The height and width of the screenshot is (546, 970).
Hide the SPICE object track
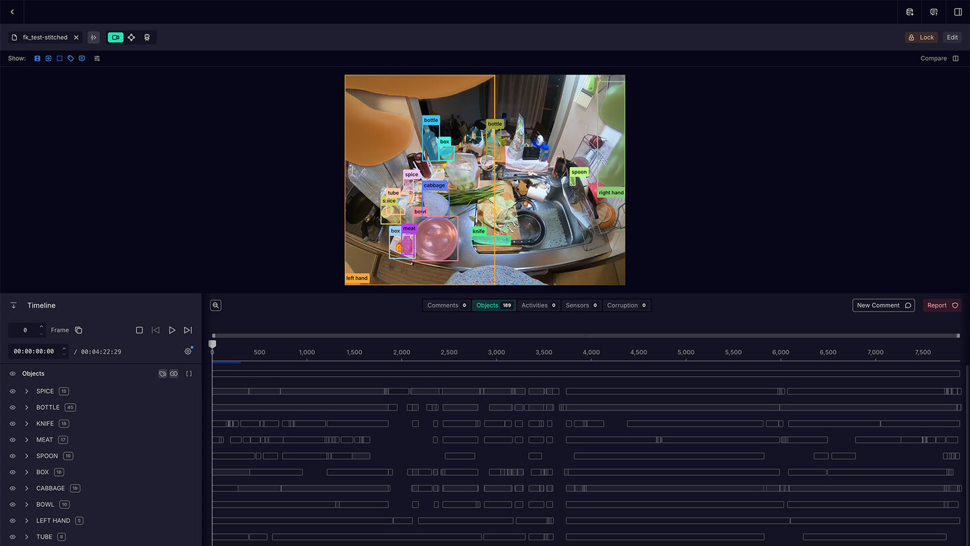tap(12, 391)
